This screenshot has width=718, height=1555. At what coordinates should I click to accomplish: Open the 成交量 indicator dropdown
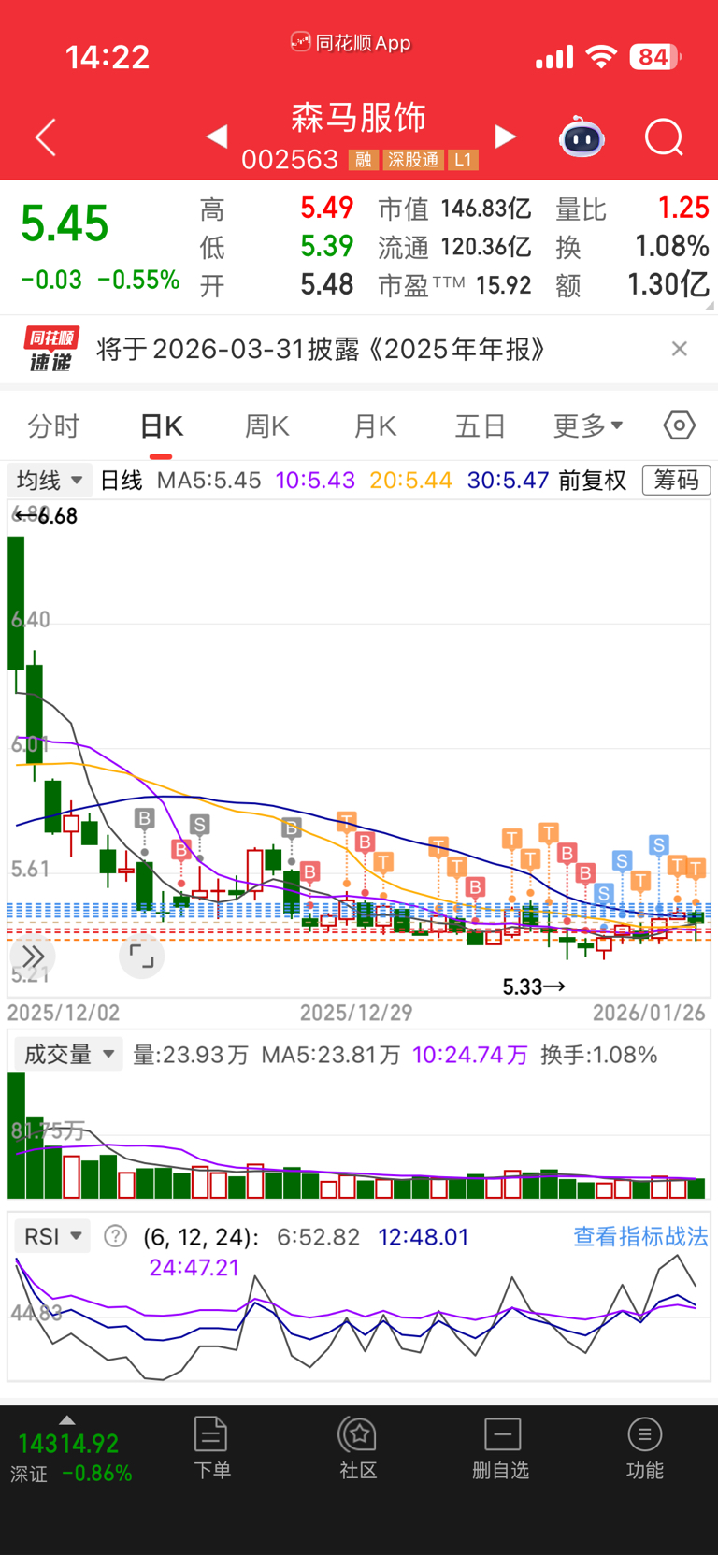tap(67, 1055)
